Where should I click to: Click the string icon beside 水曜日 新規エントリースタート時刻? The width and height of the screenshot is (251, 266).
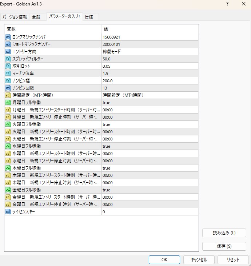(x=8, y=154)
